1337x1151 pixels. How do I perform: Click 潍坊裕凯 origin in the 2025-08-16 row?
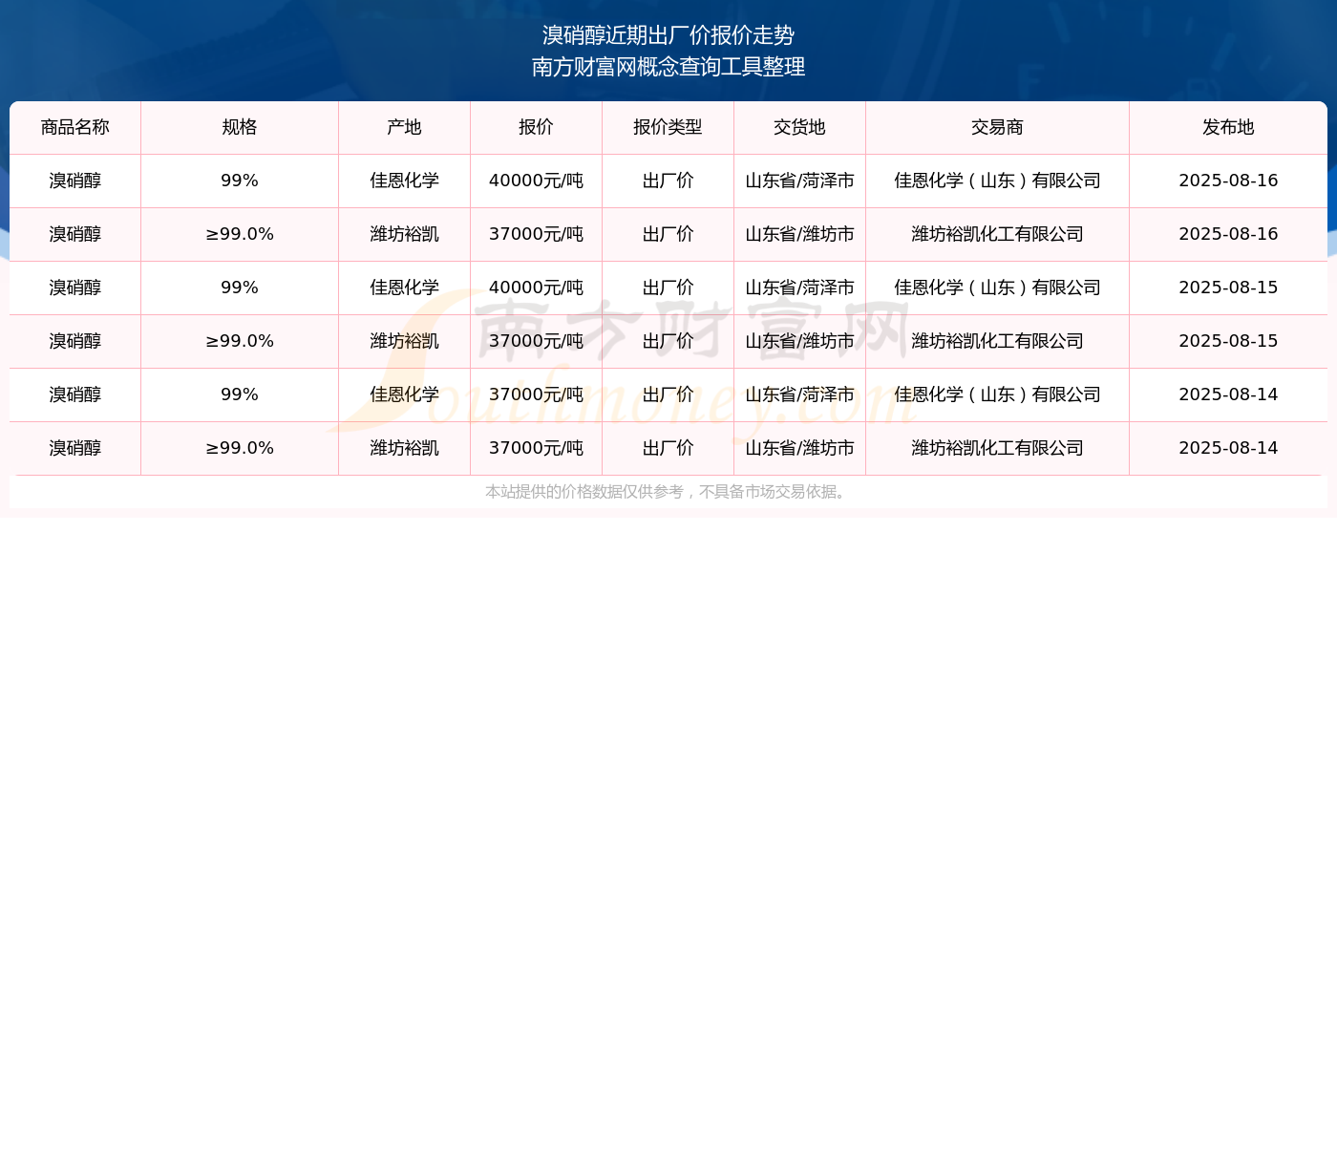pyautogui.click(x=405, y=235)
